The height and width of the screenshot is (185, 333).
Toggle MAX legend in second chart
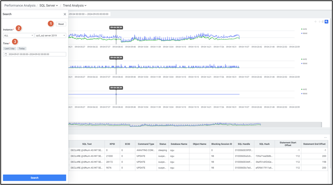click(304, 63)
